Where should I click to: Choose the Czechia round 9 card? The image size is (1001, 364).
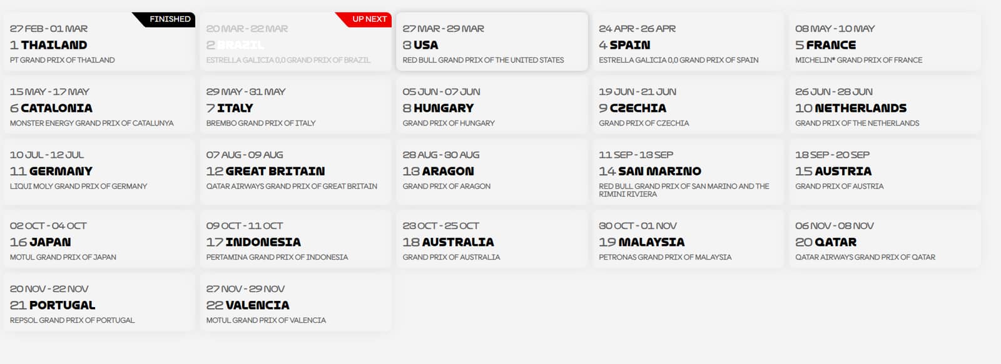click(688, 107)
